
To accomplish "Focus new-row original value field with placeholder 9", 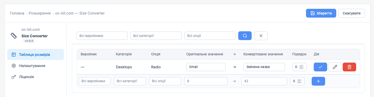I will [x=206, y=81].
